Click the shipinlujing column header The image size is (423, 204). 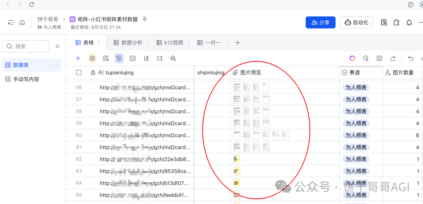(211, 72)
